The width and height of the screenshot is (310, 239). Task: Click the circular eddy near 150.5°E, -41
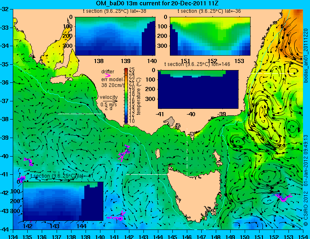(x=268, y=176)
